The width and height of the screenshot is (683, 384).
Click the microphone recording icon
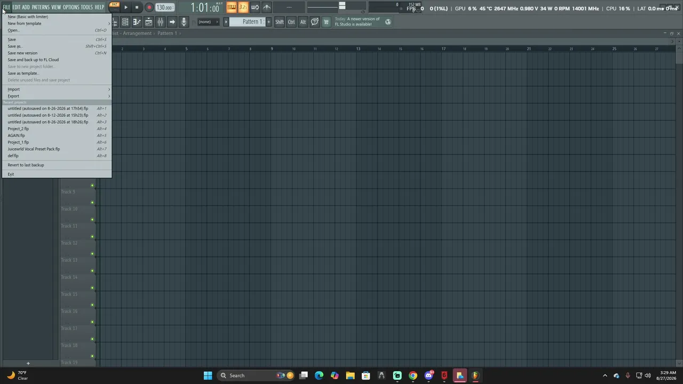(x=184, y=22)
